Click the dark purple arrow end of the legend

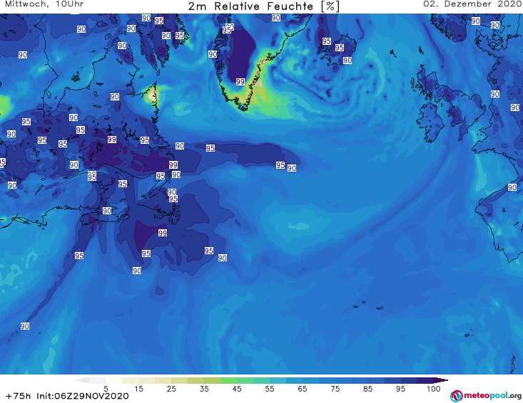pyautogui.click(x=441, y=380)
